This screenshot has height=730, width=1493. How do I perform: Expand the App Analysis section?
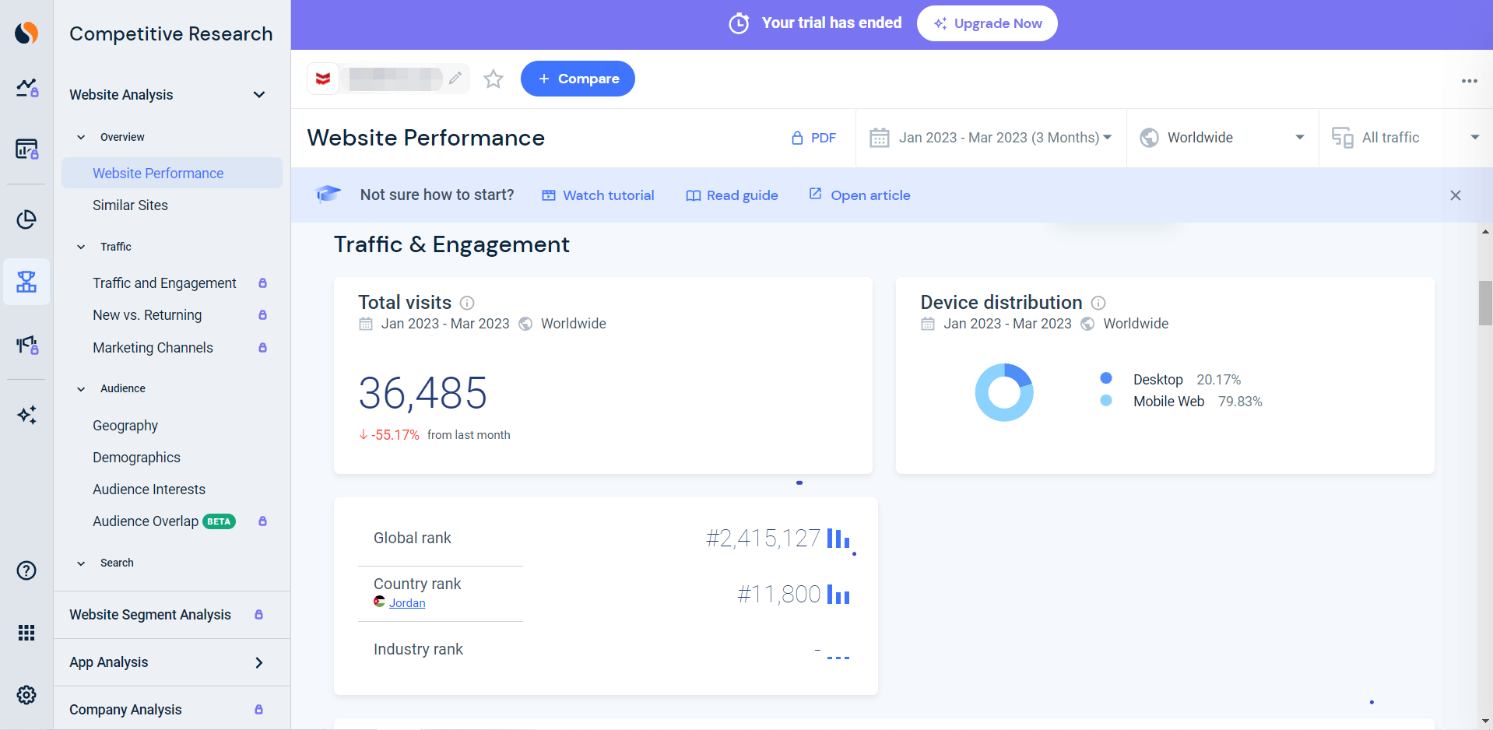point(259,662)
